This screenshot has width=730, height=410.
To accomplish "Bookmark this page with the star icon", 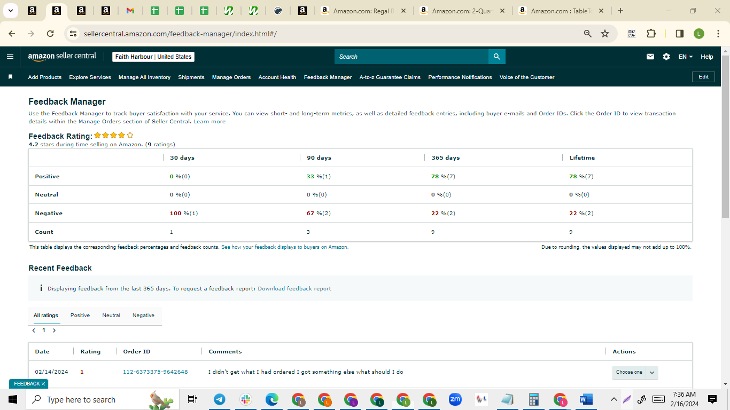I will tap(605, 34).
